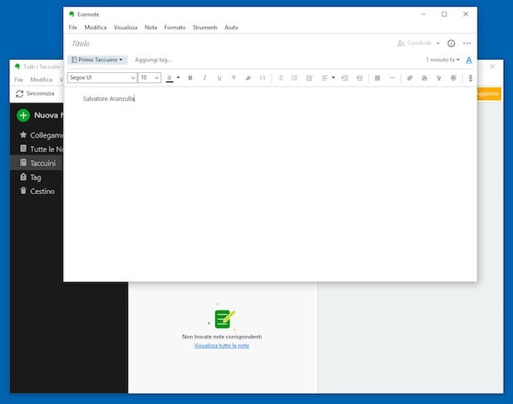The width and height of the screenshot is (513, 404).
Task: Click 'Visualizza tutte le note' link
Action: (x=221, y=345)
